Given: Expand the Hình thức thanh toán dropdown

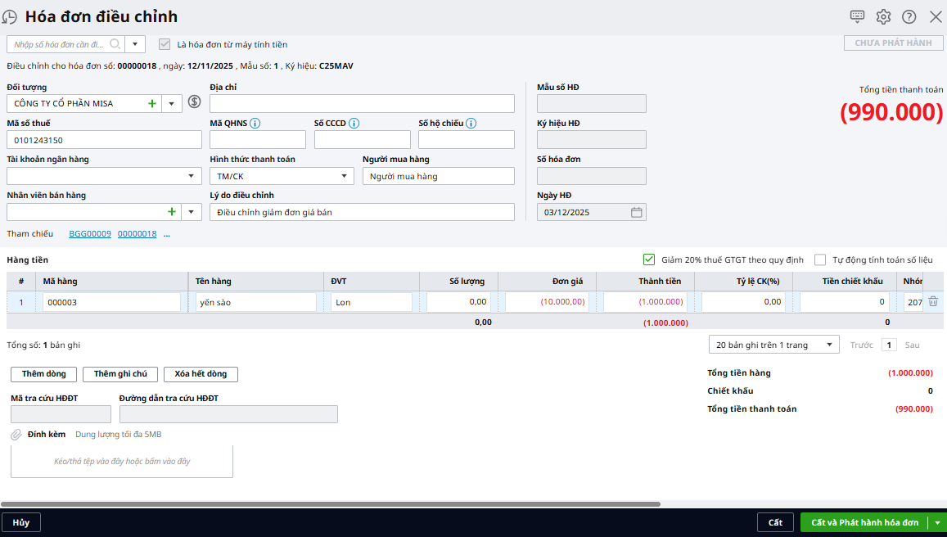Looking at the screenshot, I should tap(344, 176).
